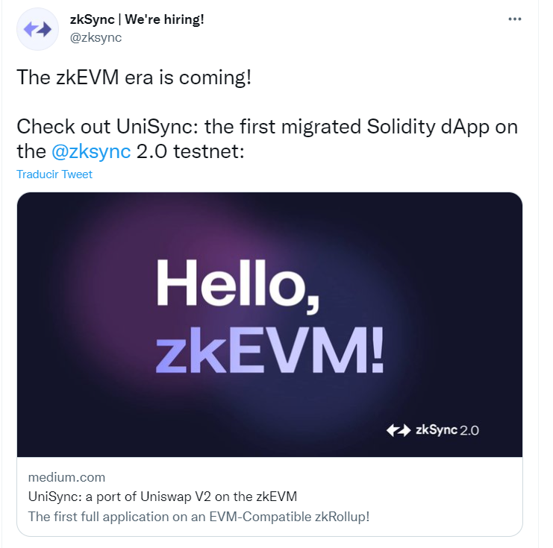
Task: Click the gray @zksync handle under the name
Action: point(95,37)
